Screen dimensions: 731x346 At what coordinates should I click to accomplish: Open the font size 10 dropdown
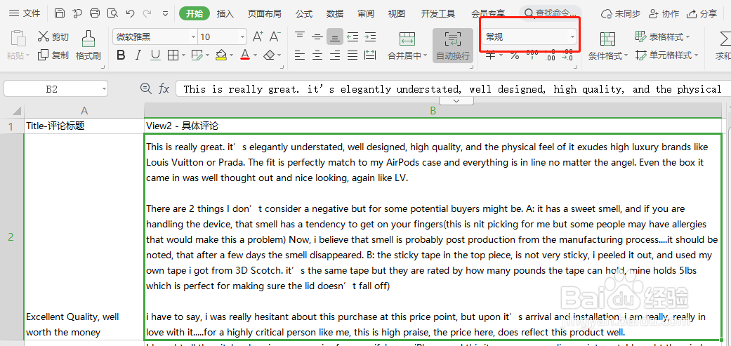point(242,36)
